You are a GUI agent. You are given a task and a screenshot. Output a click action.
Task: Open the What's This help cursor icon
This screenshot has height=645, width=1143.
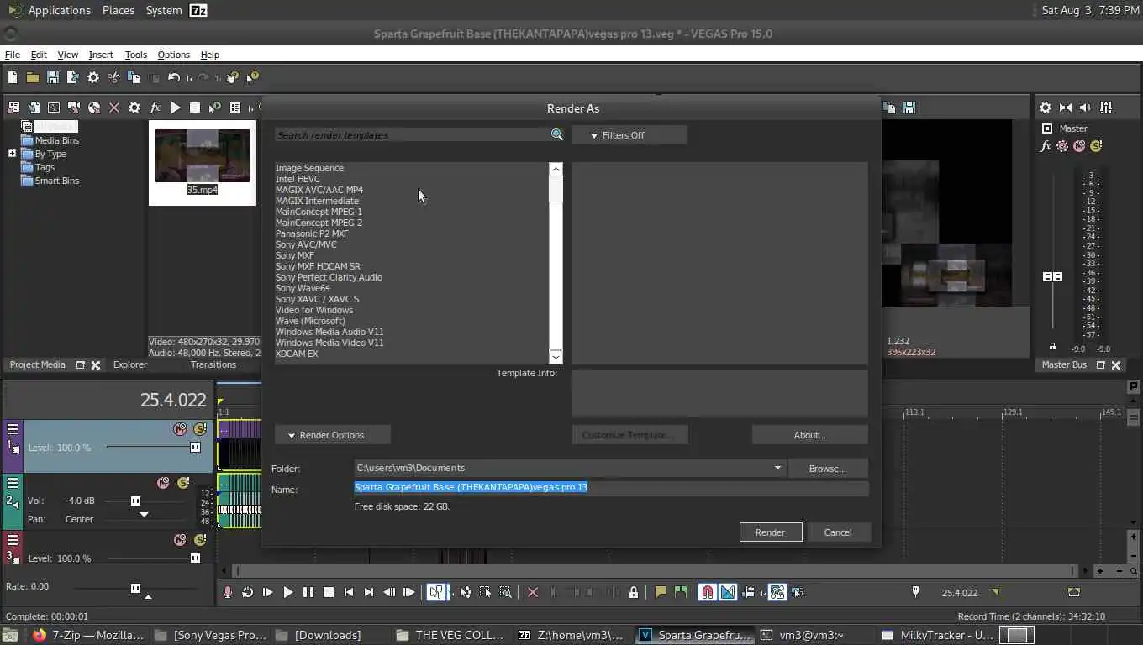point(253,77)
